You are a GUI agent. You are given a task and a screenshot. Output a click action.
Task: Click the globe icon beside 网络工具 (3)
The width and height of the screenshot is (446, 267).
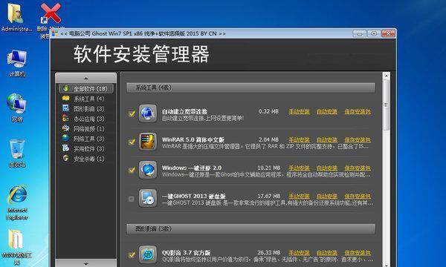[x=65, y=138]
